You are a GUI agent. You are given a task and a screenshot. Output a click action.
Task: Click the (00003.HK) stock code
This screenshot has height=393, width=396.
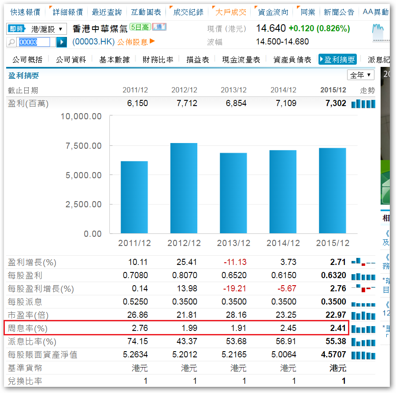(93, 42)
